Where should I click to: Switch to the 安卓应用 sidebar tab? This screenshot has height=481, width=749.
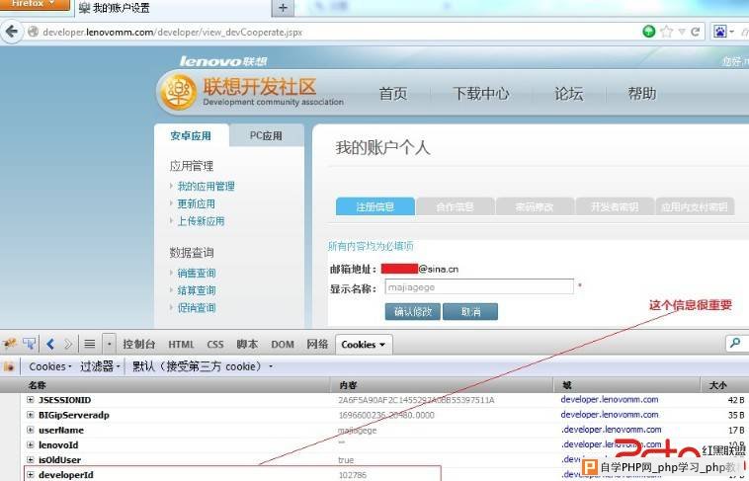tap(191, 135)
